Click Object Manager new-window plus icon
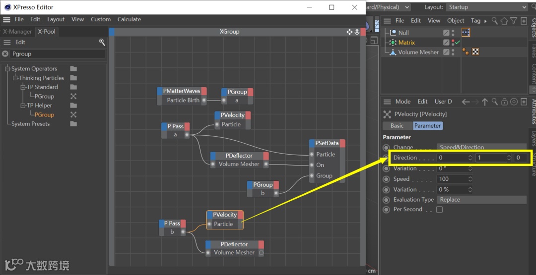Viewport: 536px width, 275px height. point(524,21)
